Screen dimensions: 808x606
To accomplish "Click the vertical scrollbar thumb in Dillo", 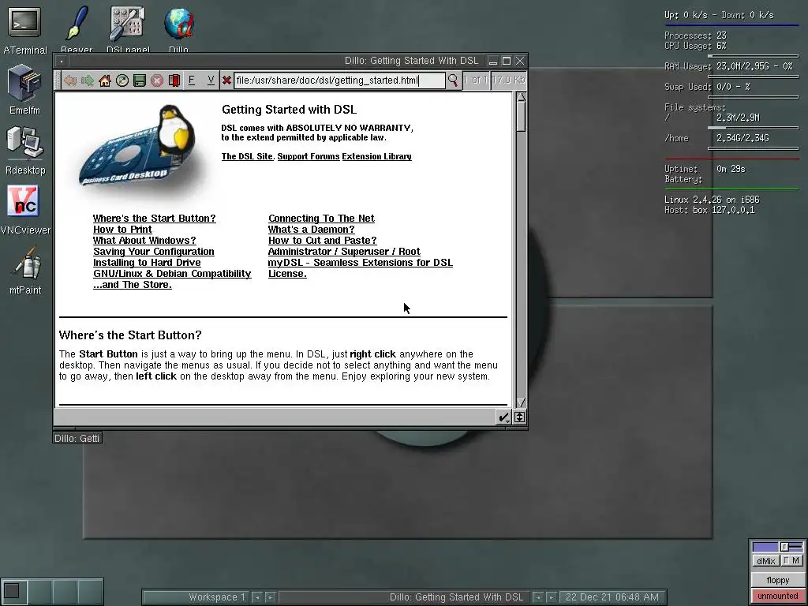I will [x=521, y=117].
